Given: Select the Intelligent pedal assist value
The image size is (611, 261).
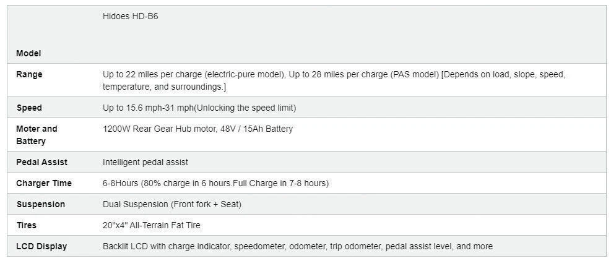Looking at the screenshot, I should (x=145, y=162).
